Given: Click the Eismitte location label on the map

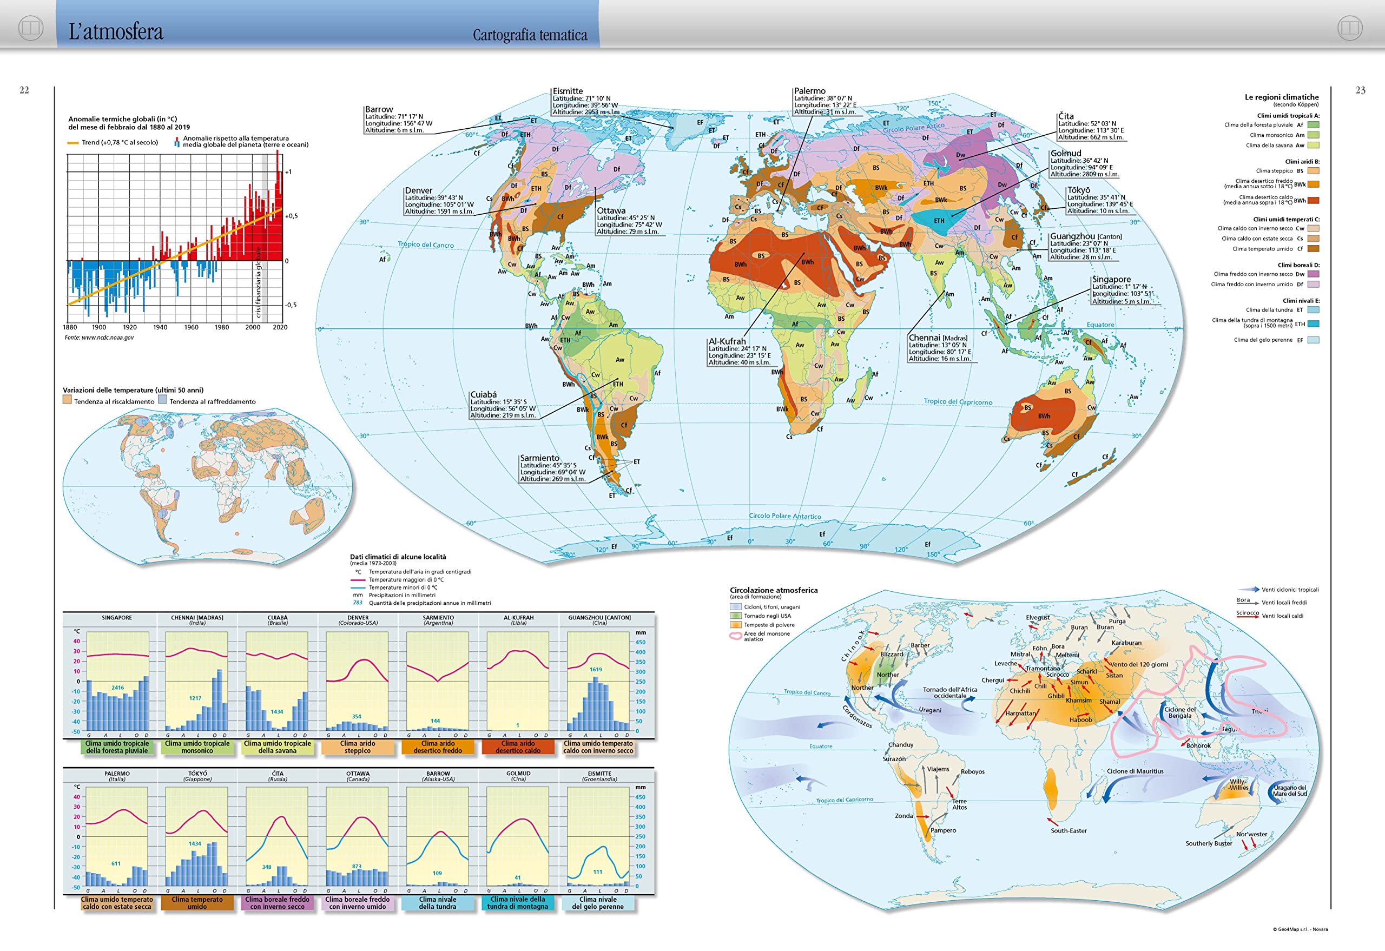Looking at the screenshot, I should click(x=568, y=91).
